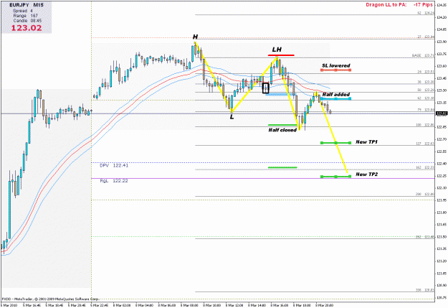
Task: Click the 122.70 price axis label
Action: point(442,139)
